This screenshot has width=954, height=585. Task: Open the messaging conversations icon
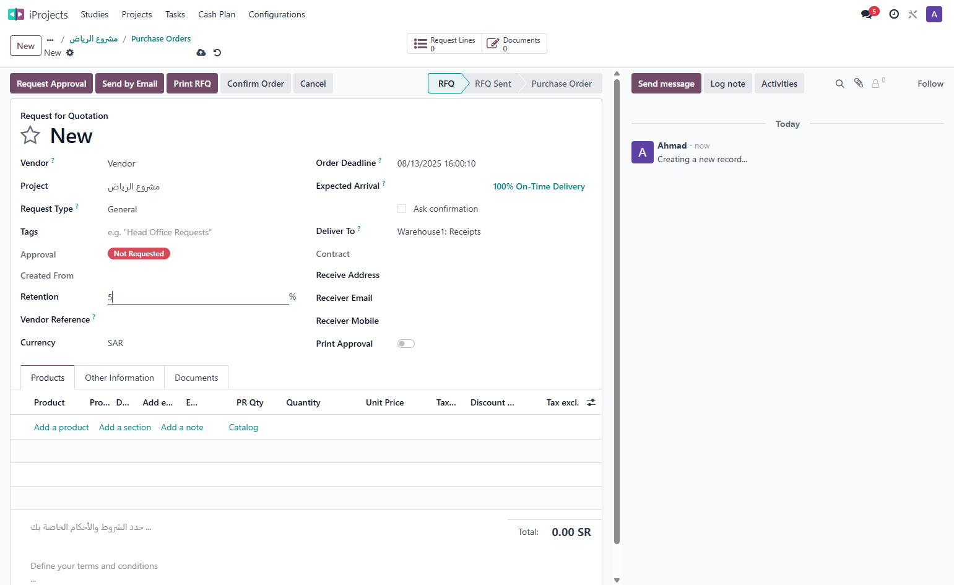867,14
